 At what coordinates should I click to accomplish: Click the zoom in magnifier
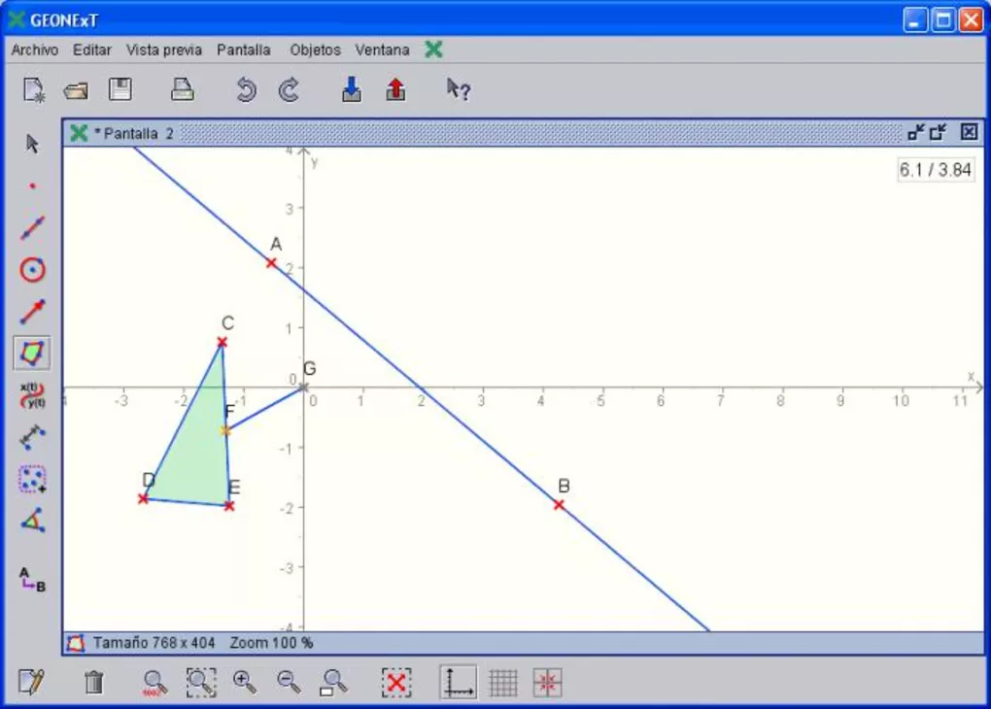click(245, 683)
